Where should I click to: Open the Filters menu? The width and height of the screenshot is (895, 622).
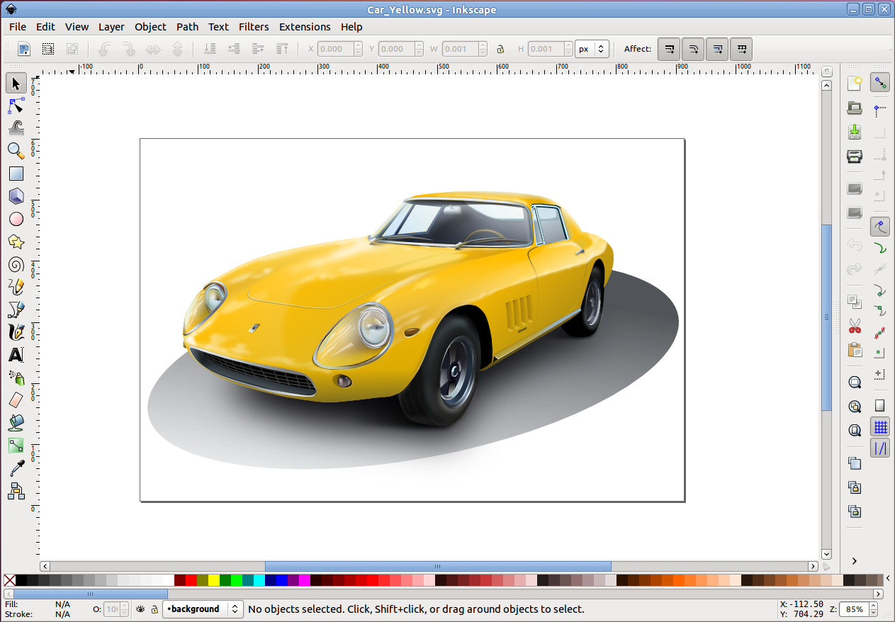tap(254, 27)
